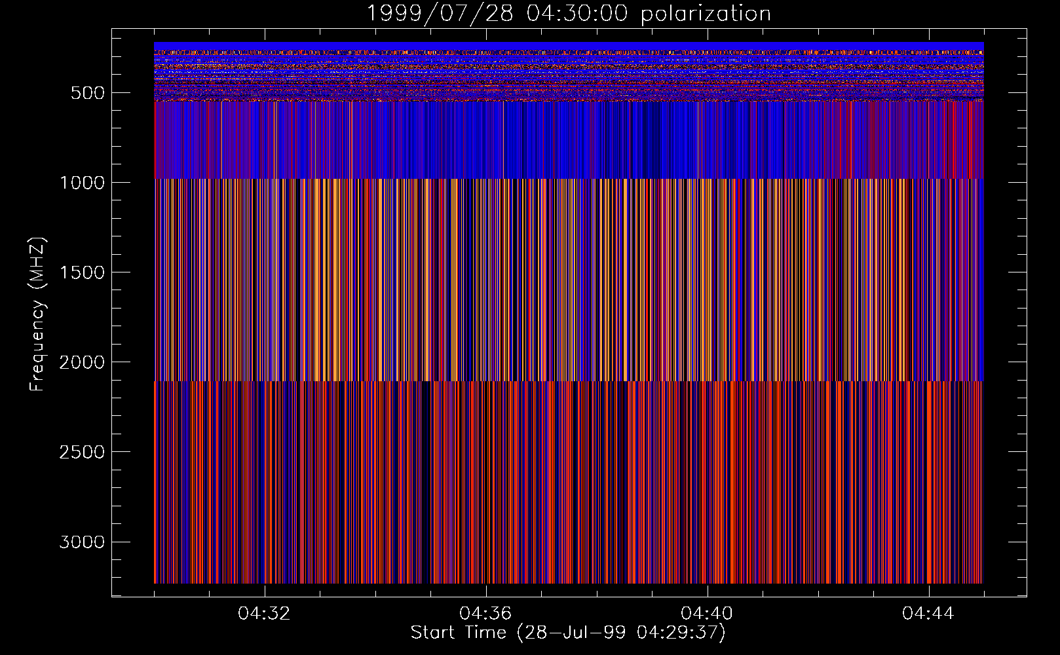Screen dimensions: 1060x655
Task: Click the 3000 frequency tick label
Action: [x=82, y=542]
